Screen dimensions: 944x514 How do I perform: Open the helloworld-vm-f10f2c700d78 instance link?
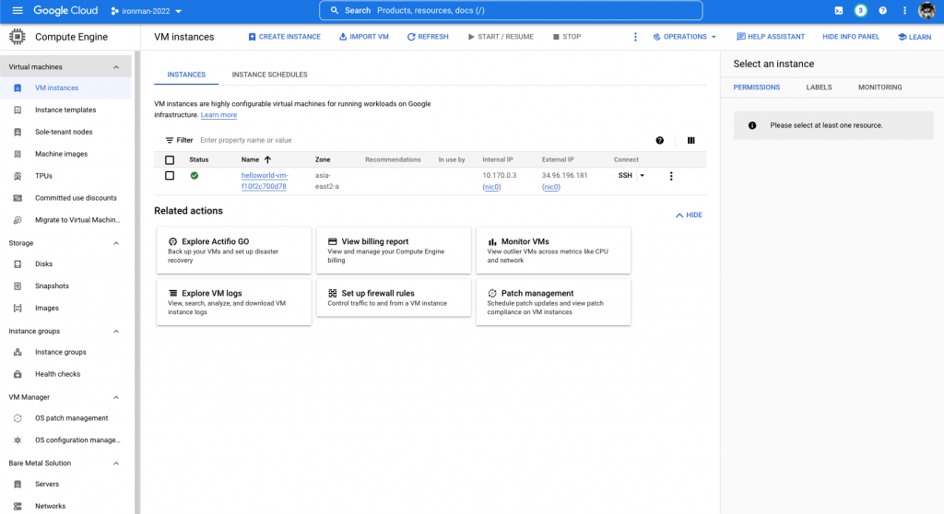[x=265, y=181]
